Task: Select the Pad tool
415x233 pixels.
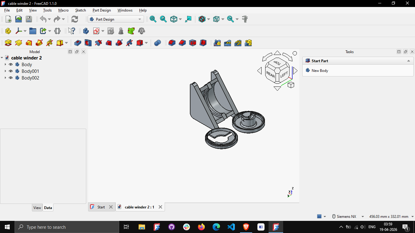Action: (x=8, y=43)
